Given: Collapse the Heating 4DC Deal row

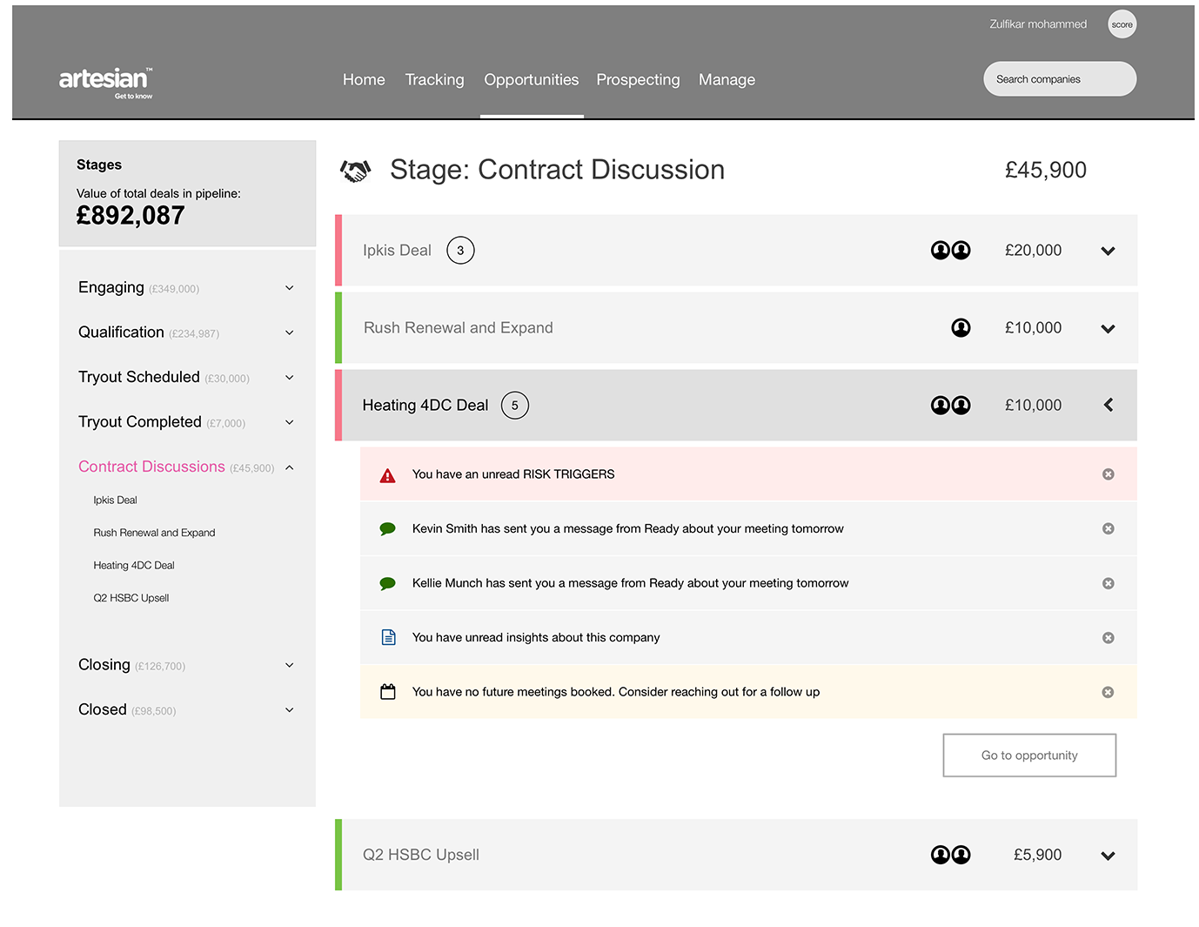Looking at the screenshot, I should 1108,405.
